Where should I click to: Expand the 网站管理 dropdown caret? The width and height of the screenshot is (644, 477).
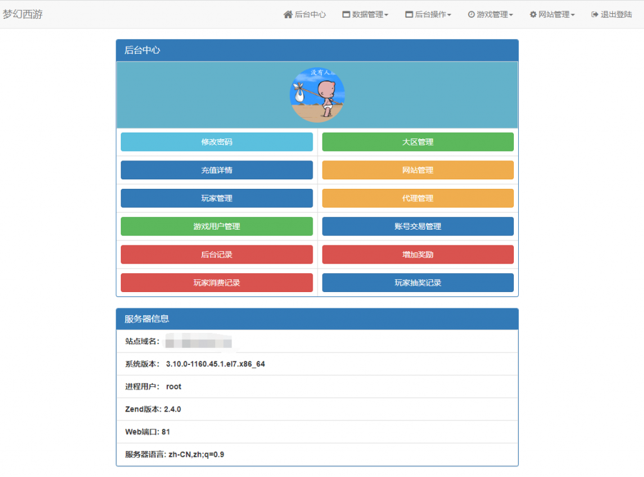coord(573,15)
